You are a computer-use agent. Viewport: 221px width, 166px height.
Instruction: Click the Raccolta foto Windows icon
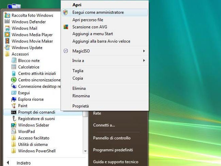pyautogui.click(x=7, y=15)
